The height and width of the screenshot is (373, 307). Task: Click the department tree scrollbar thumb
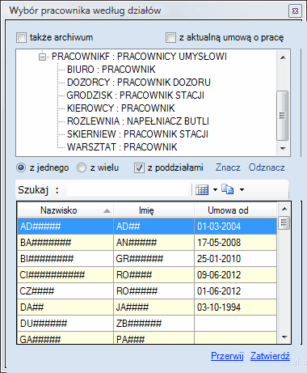(x=283, y=116)
